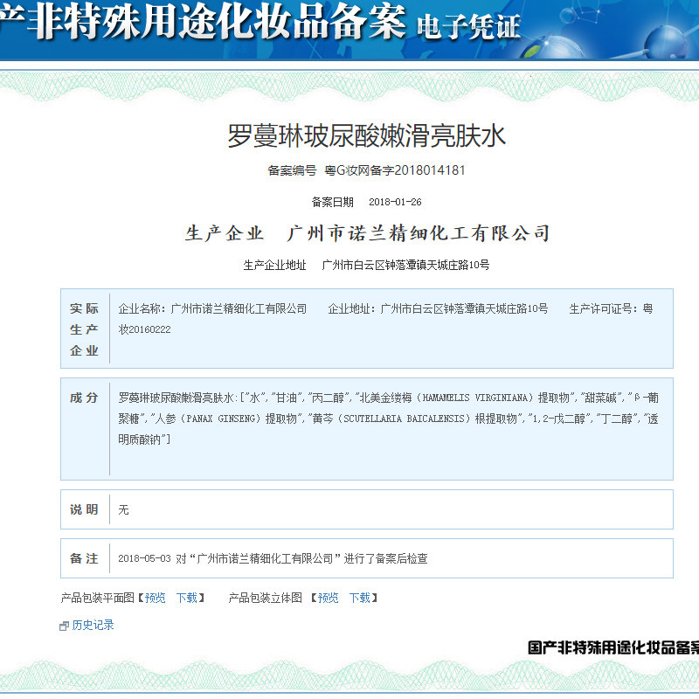Image resolution: width=699 pixels, height=699 pixels.
Task: Click the 备案日期 label
Action: 333,202
